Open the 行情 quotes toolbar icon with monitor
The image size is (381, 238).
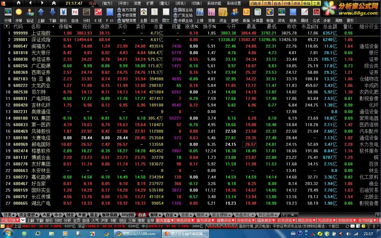pyautogui.click(x=8, y=15)
